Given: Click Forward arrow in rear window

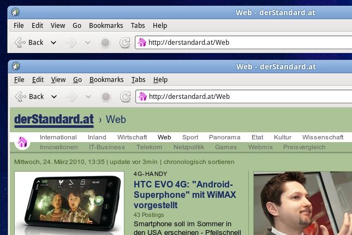Looking at the screenshot, I should [71, 43].
